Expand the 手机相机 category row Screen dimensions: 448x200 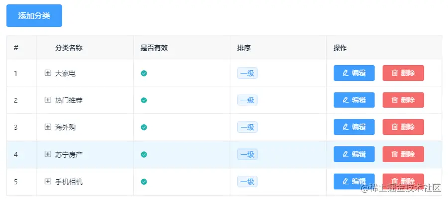tap(48, 181)
